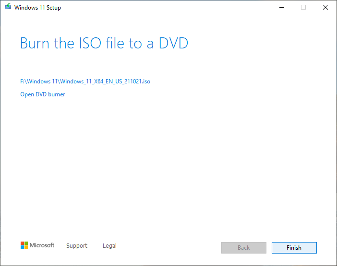Viewport: 337px width, 266px height.
Task: Click the "Burn the ISO file to a DVD" heading
Action: pos(104,43)
